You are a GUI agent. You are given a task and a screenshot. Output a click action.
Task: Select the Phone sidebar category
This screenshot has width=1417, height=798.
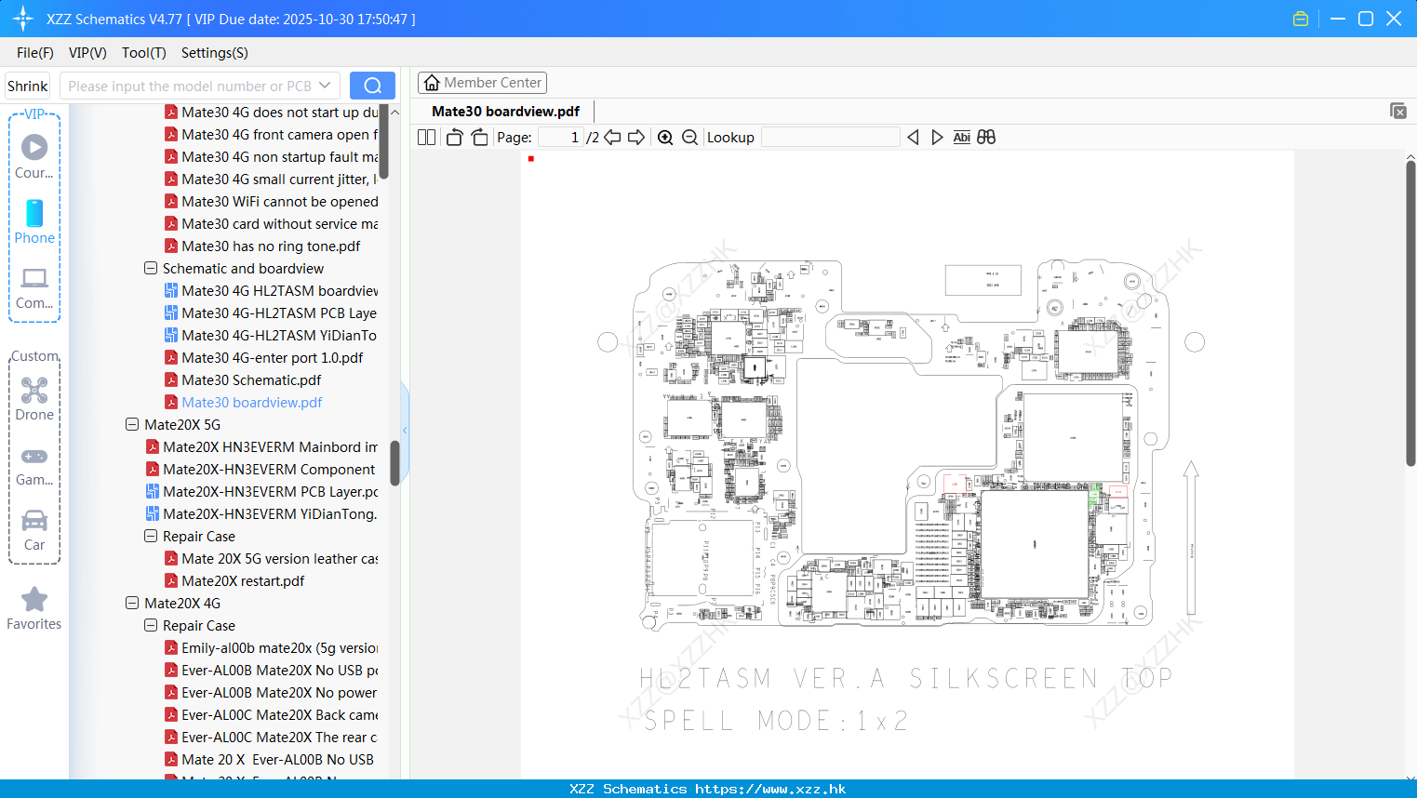coord(34,221)
